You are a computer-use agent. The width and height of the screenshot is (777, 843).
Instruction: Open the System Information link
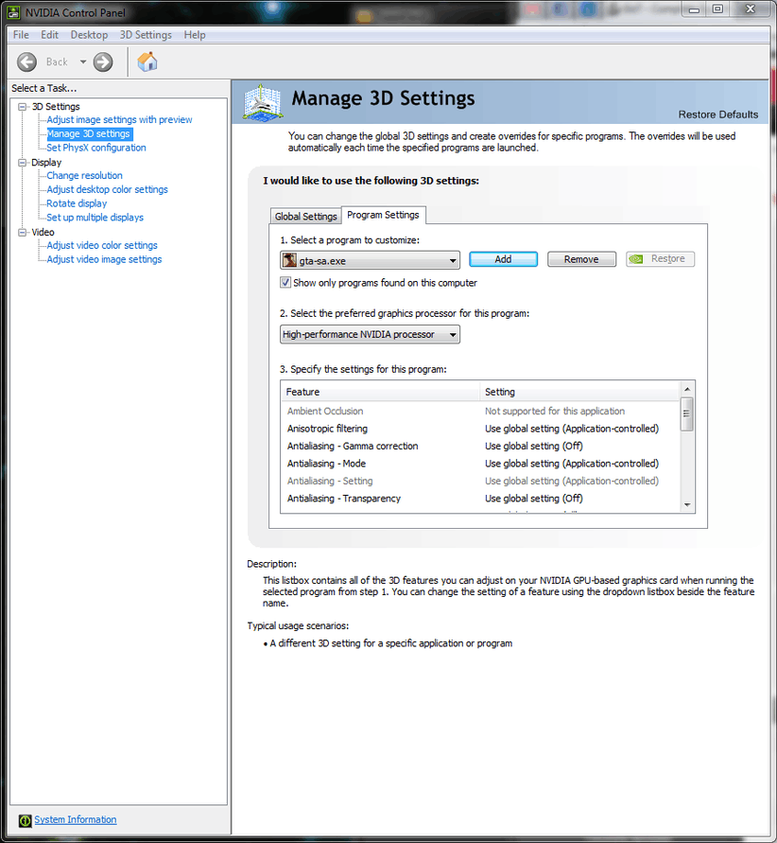pos(76,820)
